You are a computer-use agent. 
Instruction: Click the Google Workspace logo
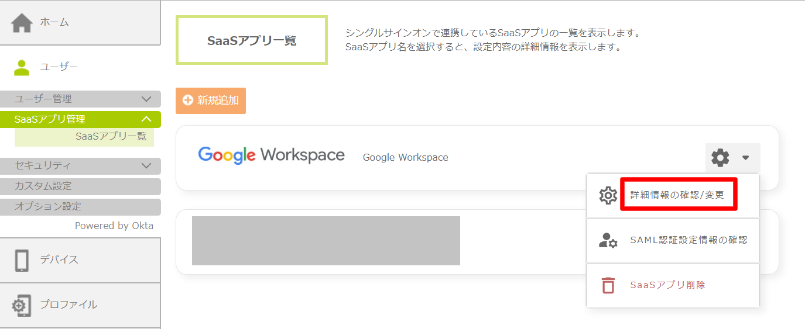pyautogui.click(x=271, y=155)
